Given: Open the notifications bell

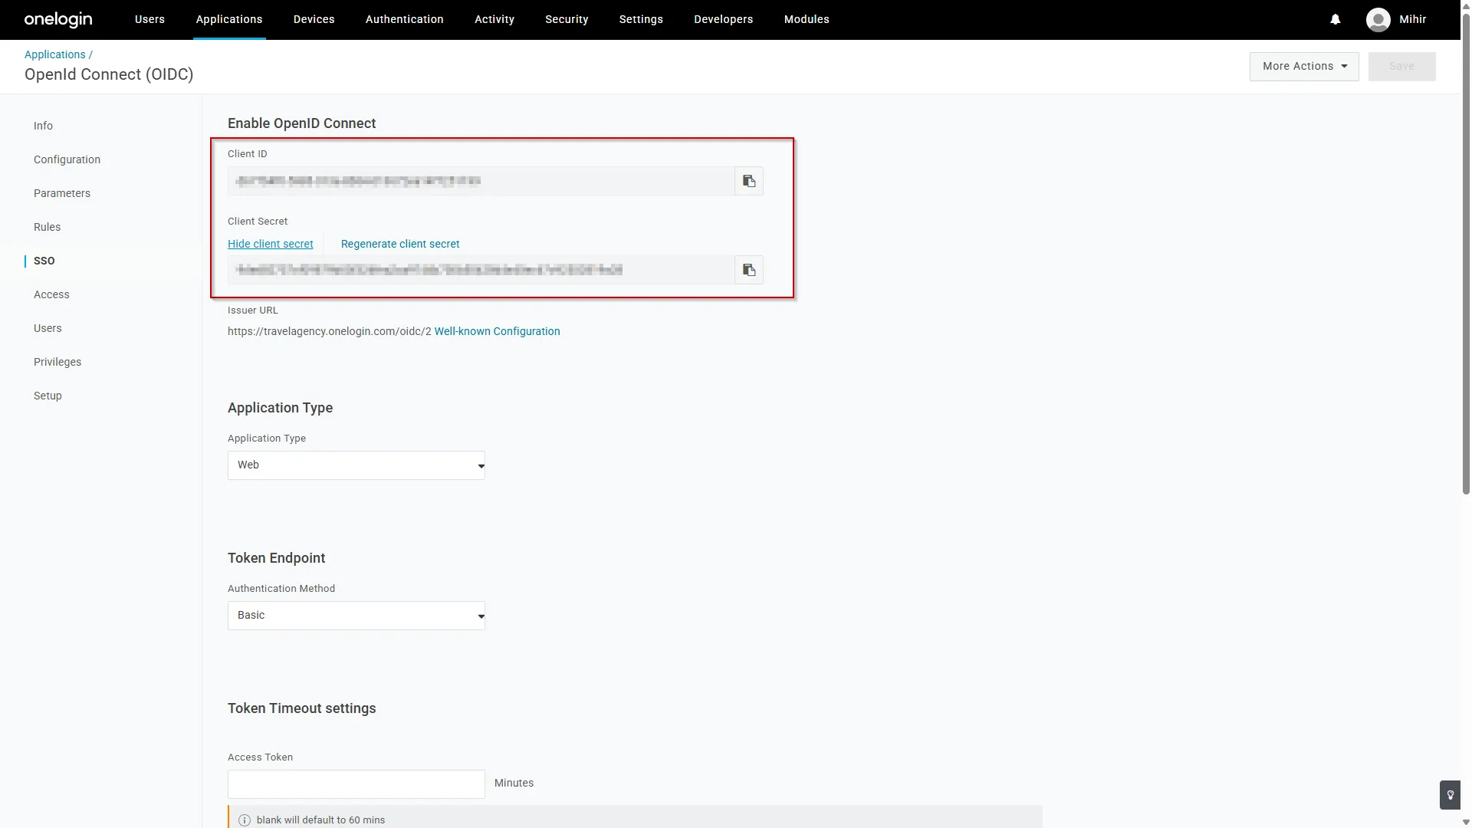Looking at the screenshot, I should (x=1336, y=19).
